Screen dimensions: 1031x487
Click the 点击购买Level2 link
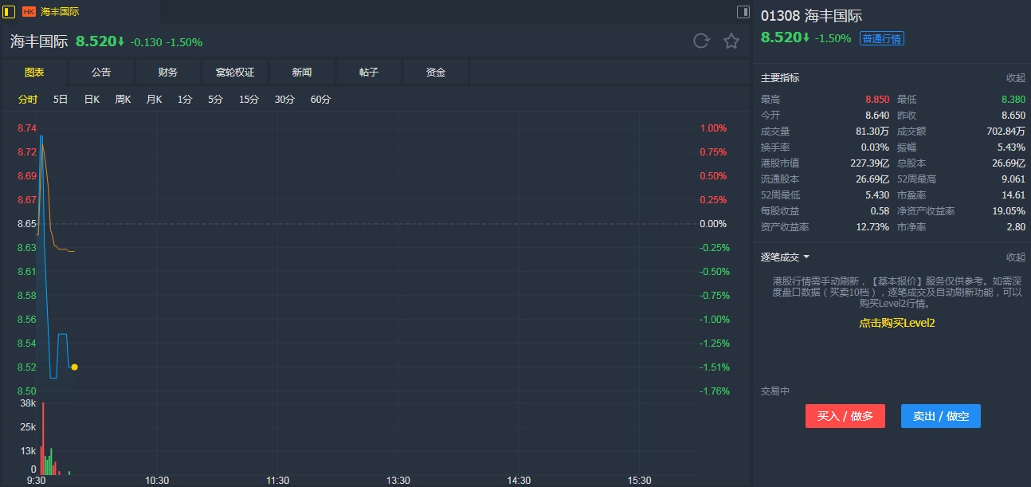coord(896,323)
